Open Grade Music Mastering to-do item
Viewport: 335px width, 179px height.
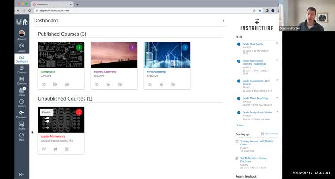click(x=255, y=98)
